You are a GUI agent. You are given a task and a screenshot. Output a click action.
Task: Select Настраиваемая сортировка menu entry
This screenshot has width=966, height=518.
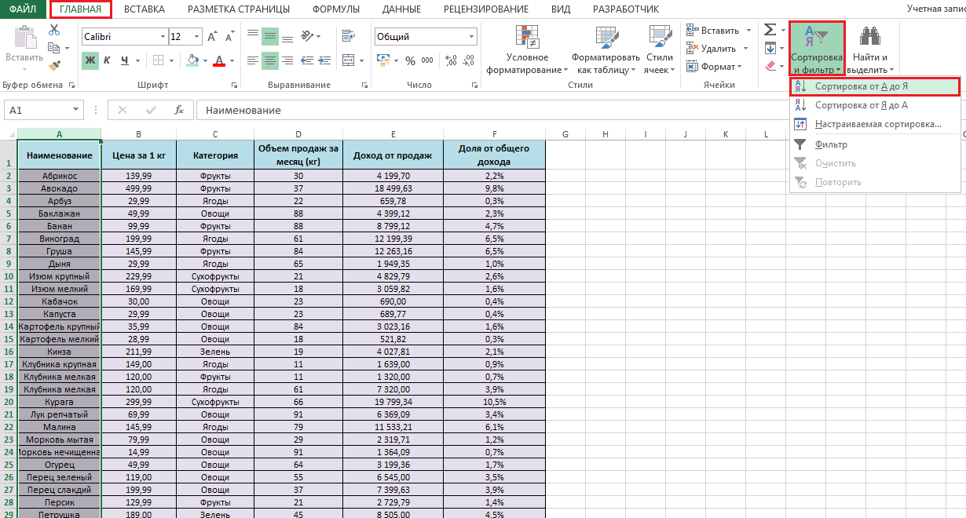[877, 124]
